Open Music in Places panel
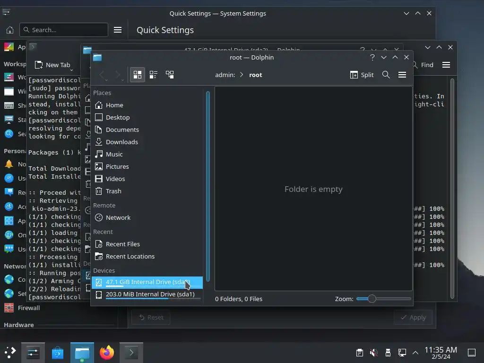Viewport: 484px width, 363px height. 147,155
